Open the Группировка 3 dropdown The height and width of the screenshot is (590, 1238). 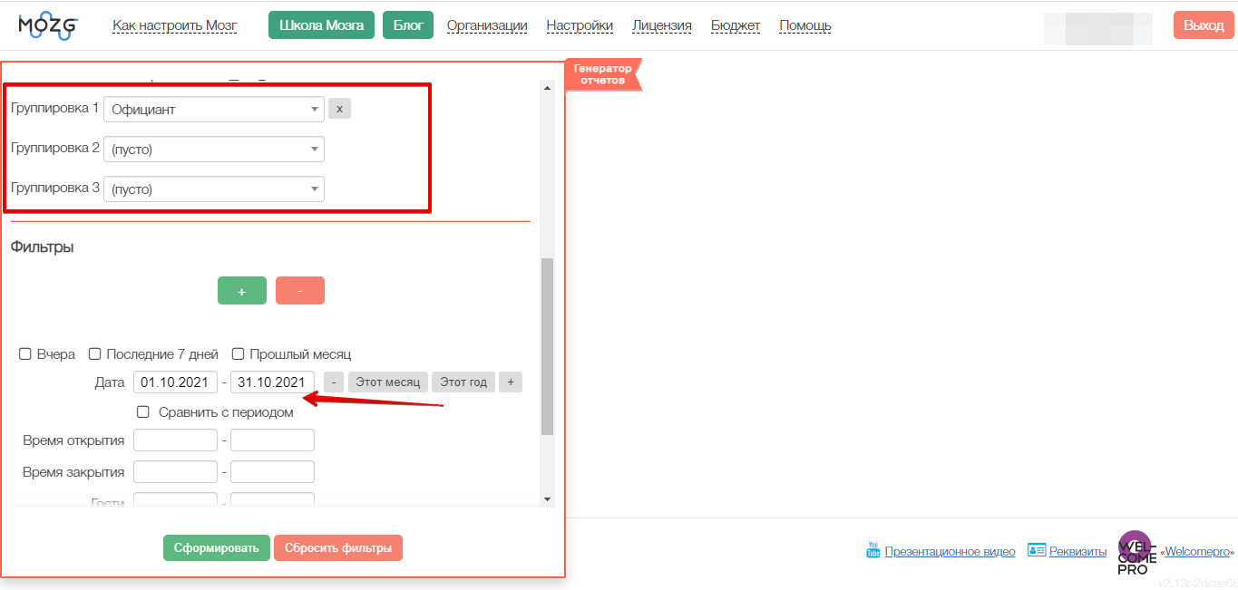tap(214, 189)
